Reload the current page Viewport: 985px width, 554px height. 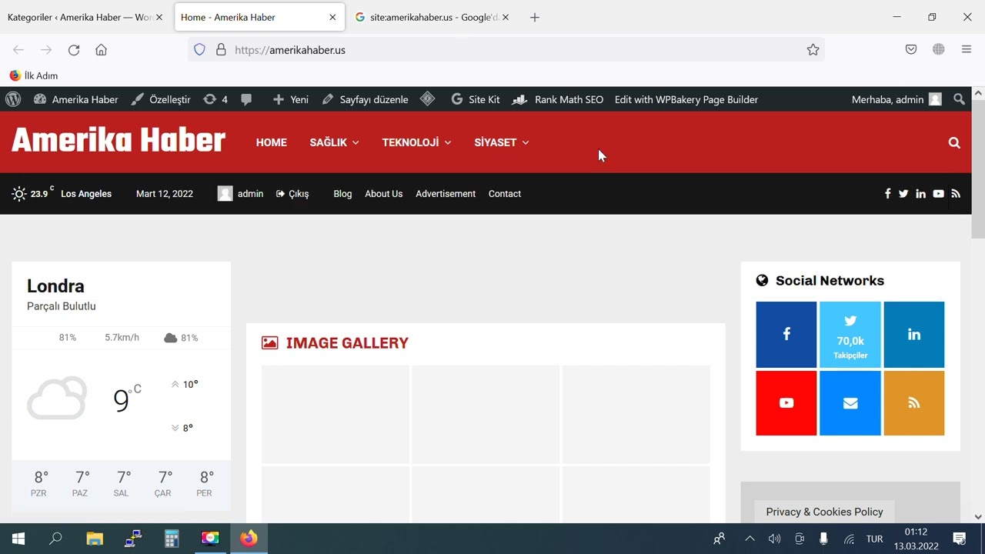tap(74, 49)
